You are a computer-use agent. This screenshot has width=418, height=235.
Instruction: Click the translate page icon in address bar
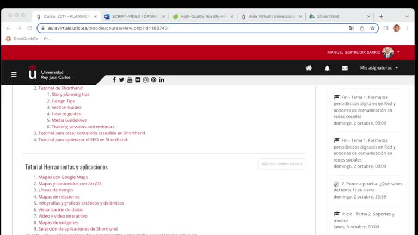point(351,28)
